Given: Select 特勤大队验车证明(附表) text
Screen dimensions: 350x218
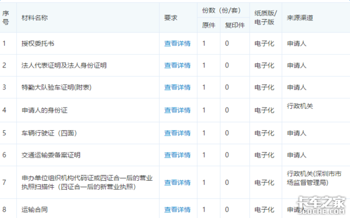Looking at the screenshot, I should pyautogui.click(x=57, y=87).
